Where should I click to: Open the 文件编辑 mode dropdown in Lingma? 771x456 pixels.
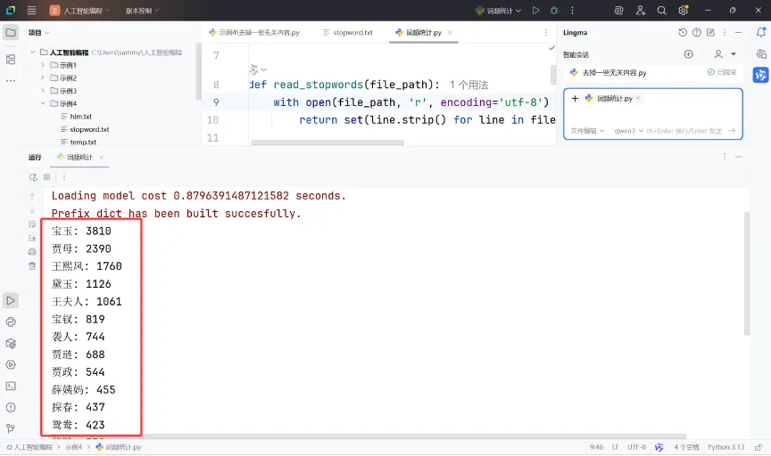click(x=587, y=131)
